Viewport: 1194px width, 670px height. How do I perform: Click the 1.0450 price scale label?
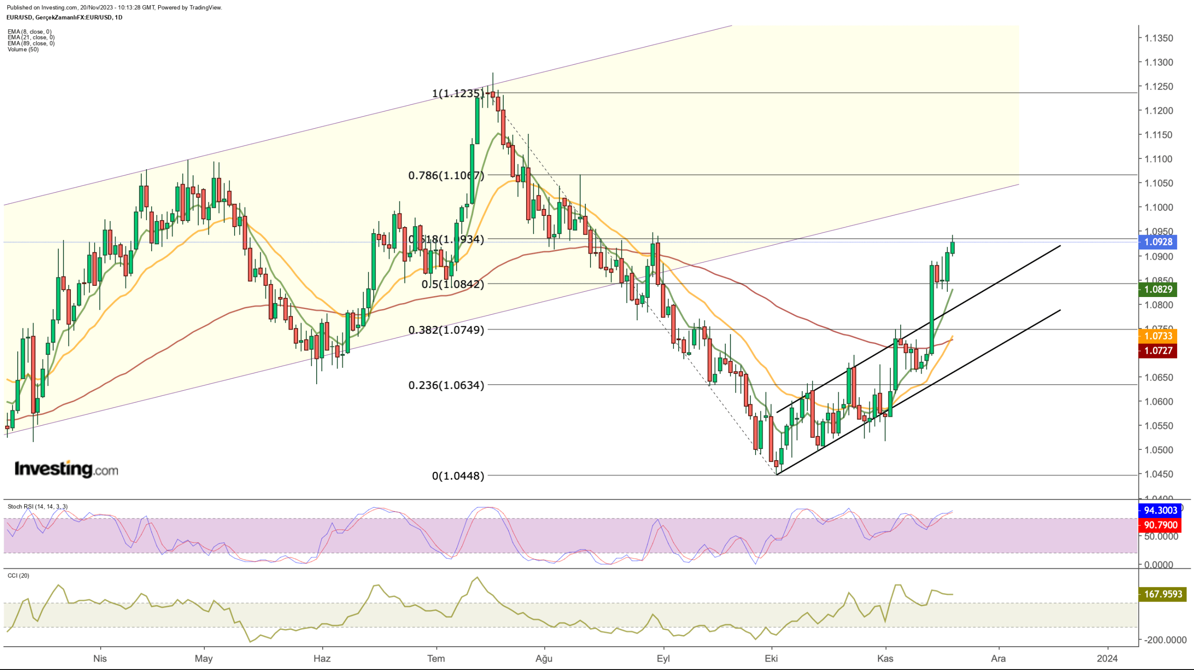(1159, 474)
